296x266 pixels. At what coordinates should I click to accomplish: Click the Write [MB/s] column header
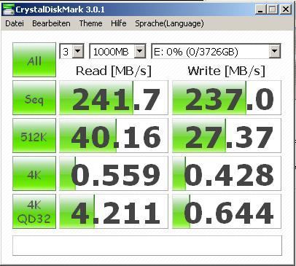pos(226,71)
